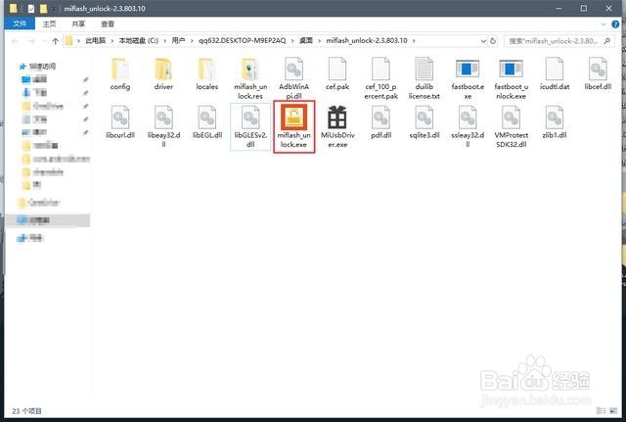Open the config folder
Image resolution: width=626 pixels, height=422 pixels.
(120, 74)
